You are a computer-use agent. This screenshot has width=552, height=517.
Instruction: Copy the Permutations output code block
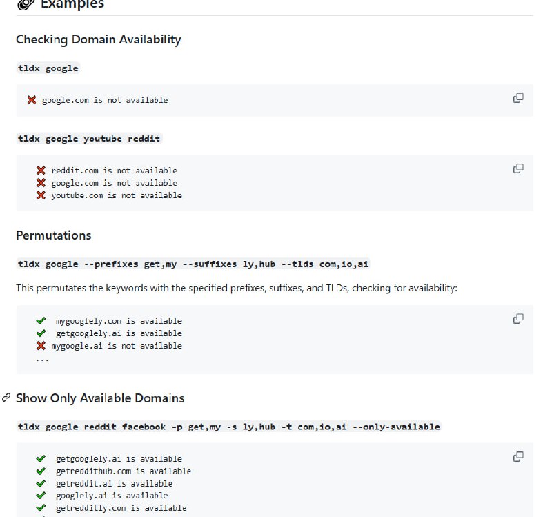[x=518, y=319]
